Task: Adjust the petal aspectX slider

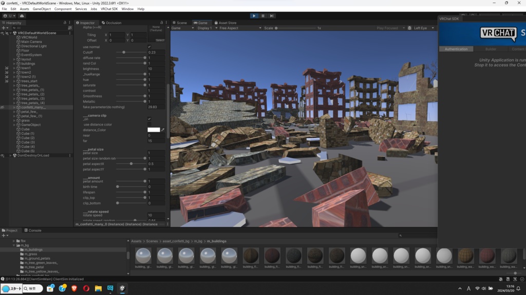Action: click(x=131, y=164)
